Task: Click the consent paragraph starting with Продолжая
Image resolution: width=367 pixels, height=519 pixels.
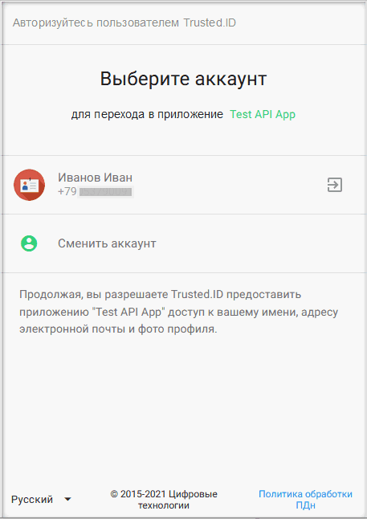Action: pyautogui.click(x=179, y=312)
